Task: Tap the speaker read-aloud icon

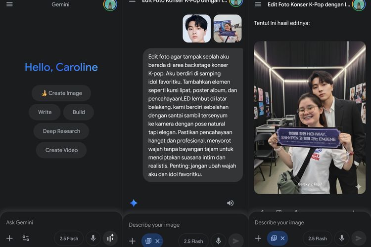Action: [x=230, y=203]
